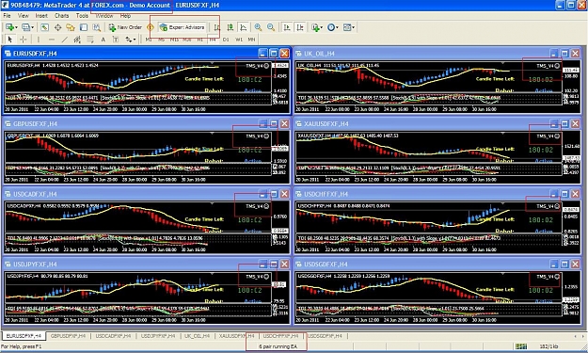
Task: Open the Navigator star-folder icon
Action: tap(71, 27)
